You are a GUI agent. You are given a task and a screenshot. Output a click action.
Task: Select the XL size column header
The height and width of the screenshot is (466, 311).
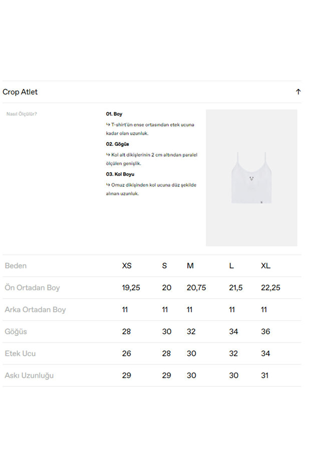(265, 266)
